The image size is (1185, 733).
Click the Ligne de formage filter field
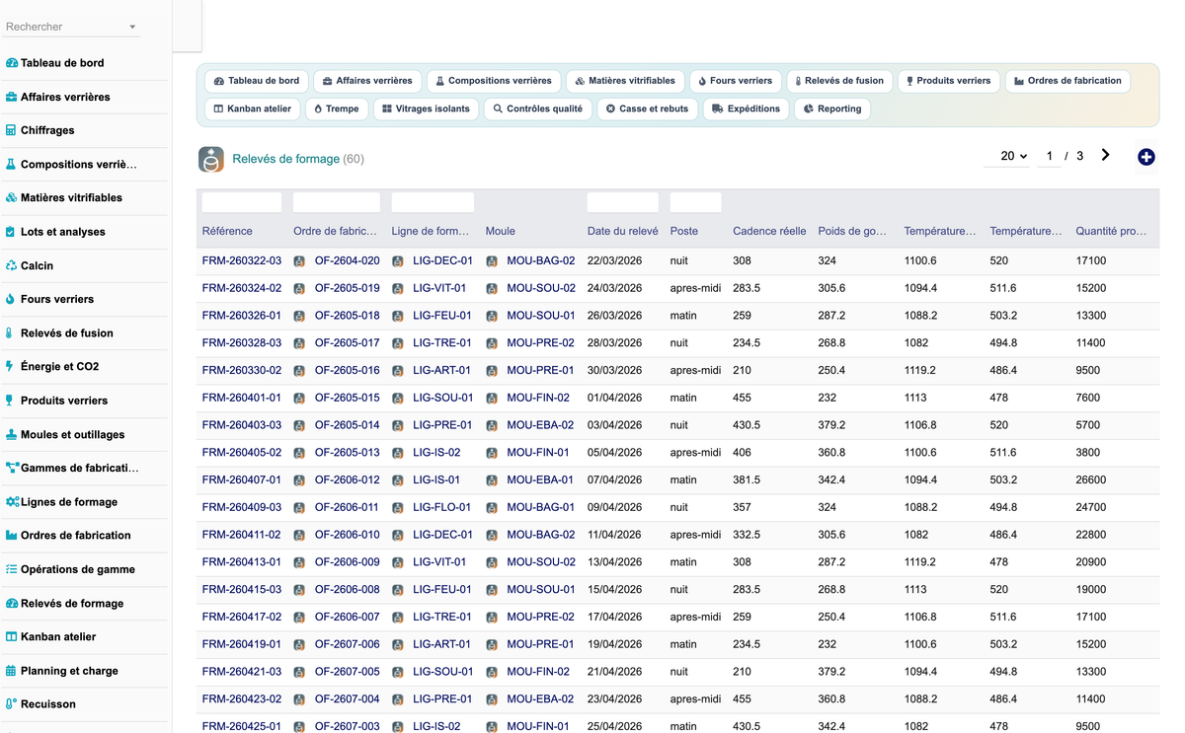[433, 202]
